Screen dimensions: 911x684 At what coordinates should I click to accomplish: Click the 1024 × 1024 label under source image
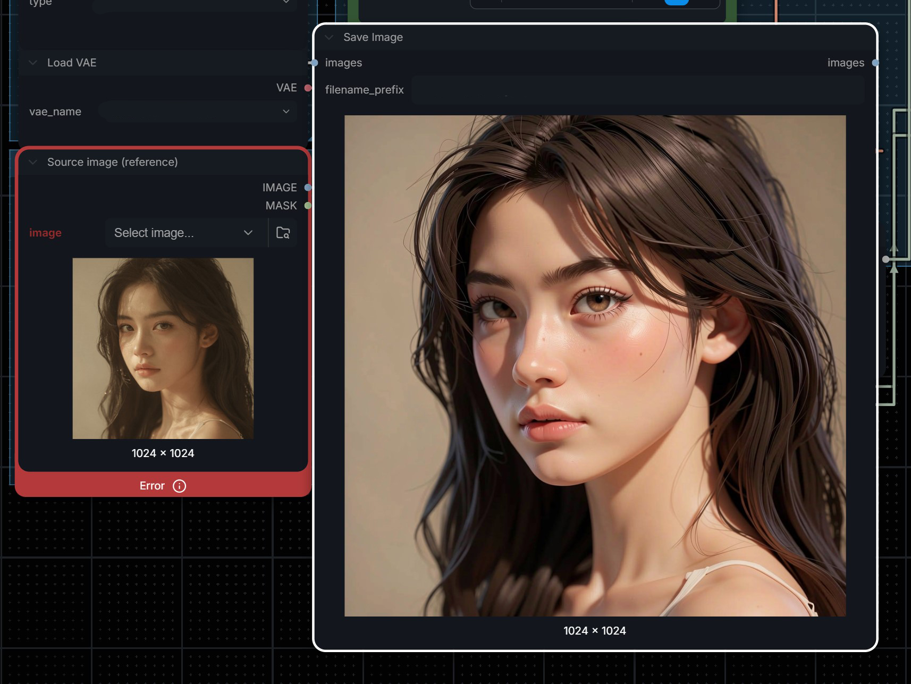[163, 453]
